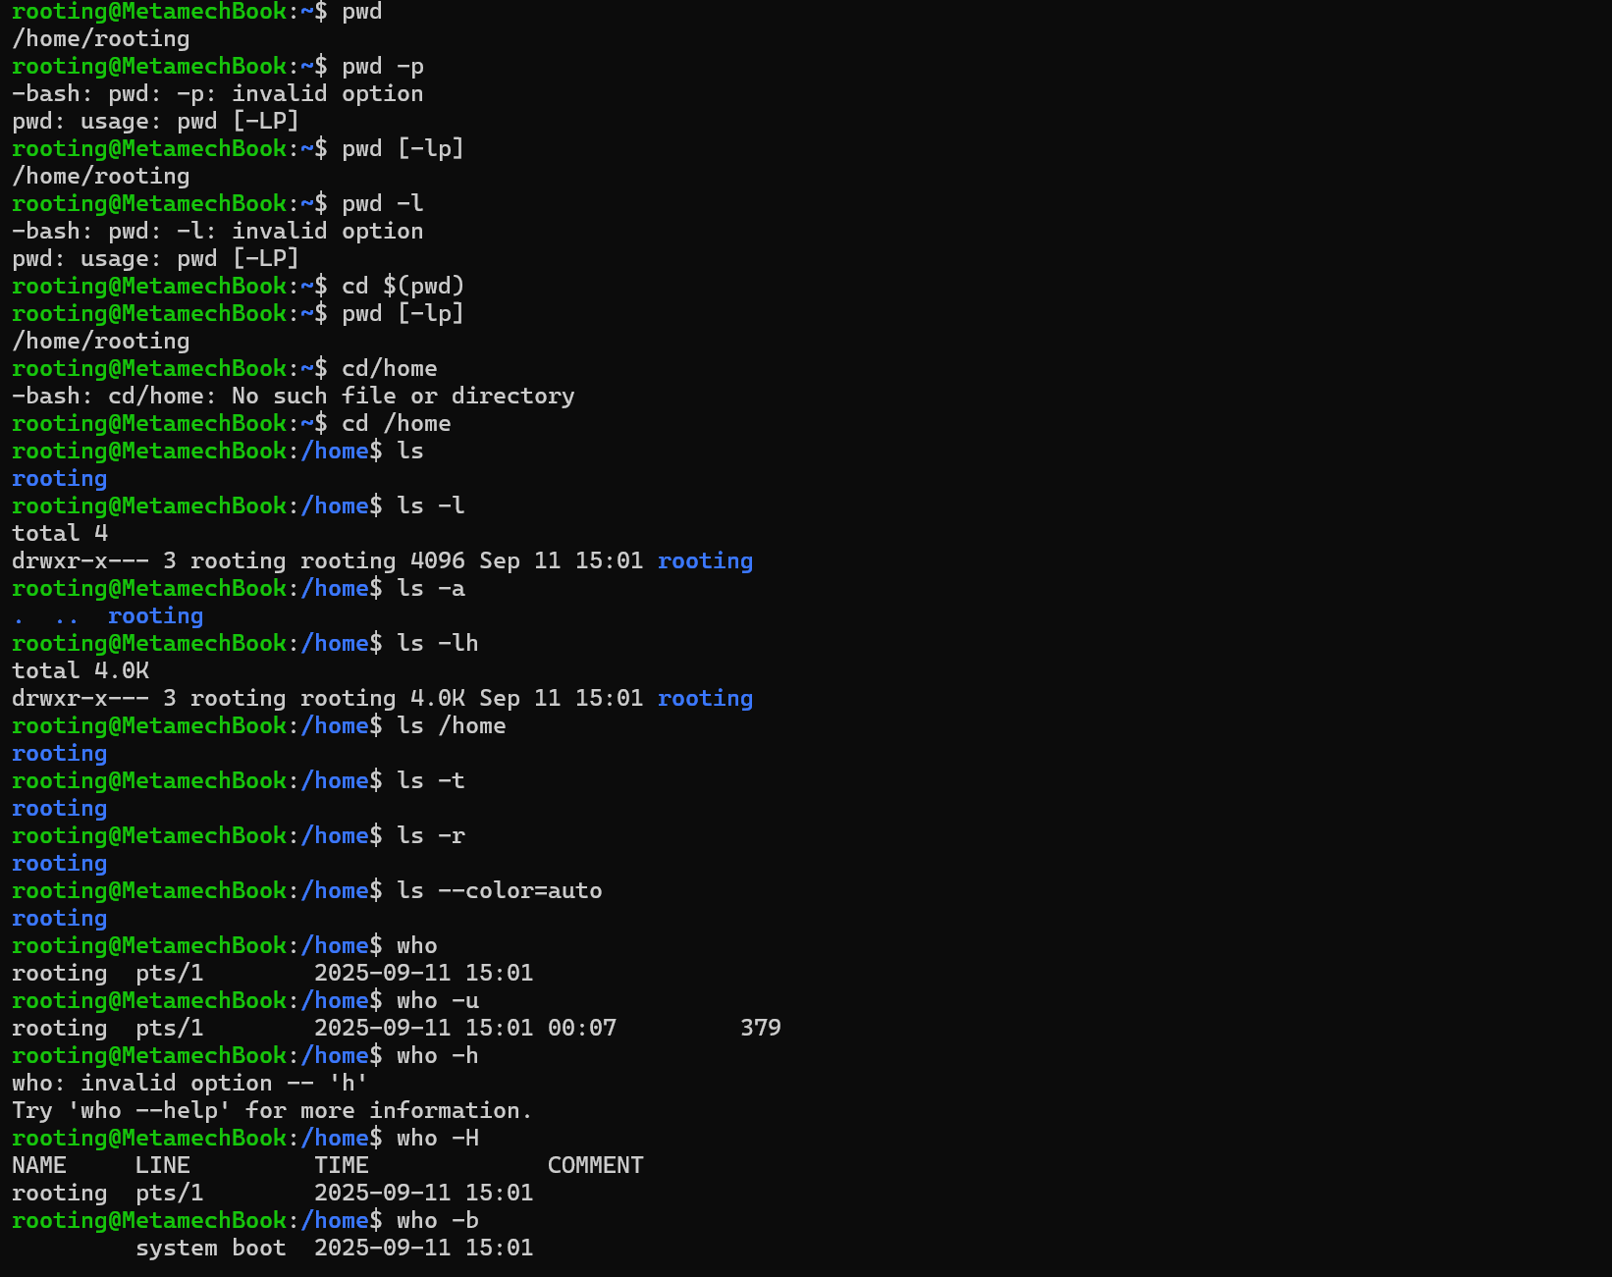Click the 'TIME' column header
Screen dimensions: 1612x1277
342,1165
